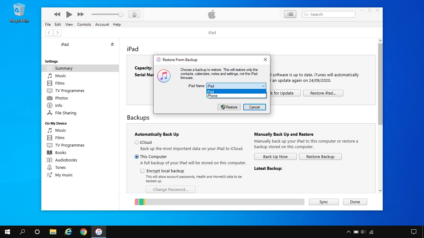The image size is (424, 238).
Task: Open the Account menu
Action: [x=102, y=24]
